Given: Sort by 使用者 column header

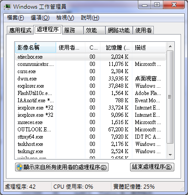Looking at the screenshot, I should tap(71, 48).
